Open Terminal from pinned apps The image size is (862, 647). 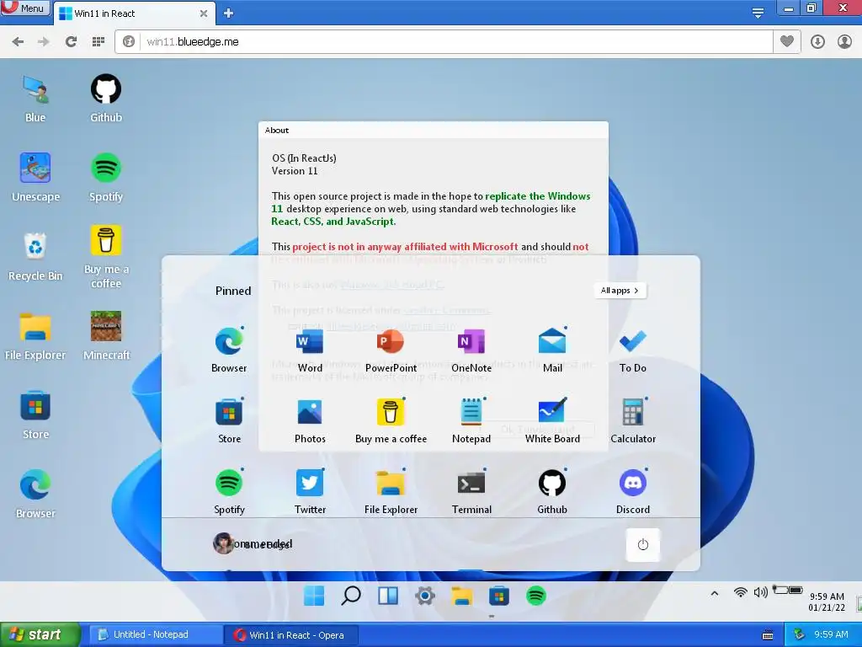click(471, 492)
